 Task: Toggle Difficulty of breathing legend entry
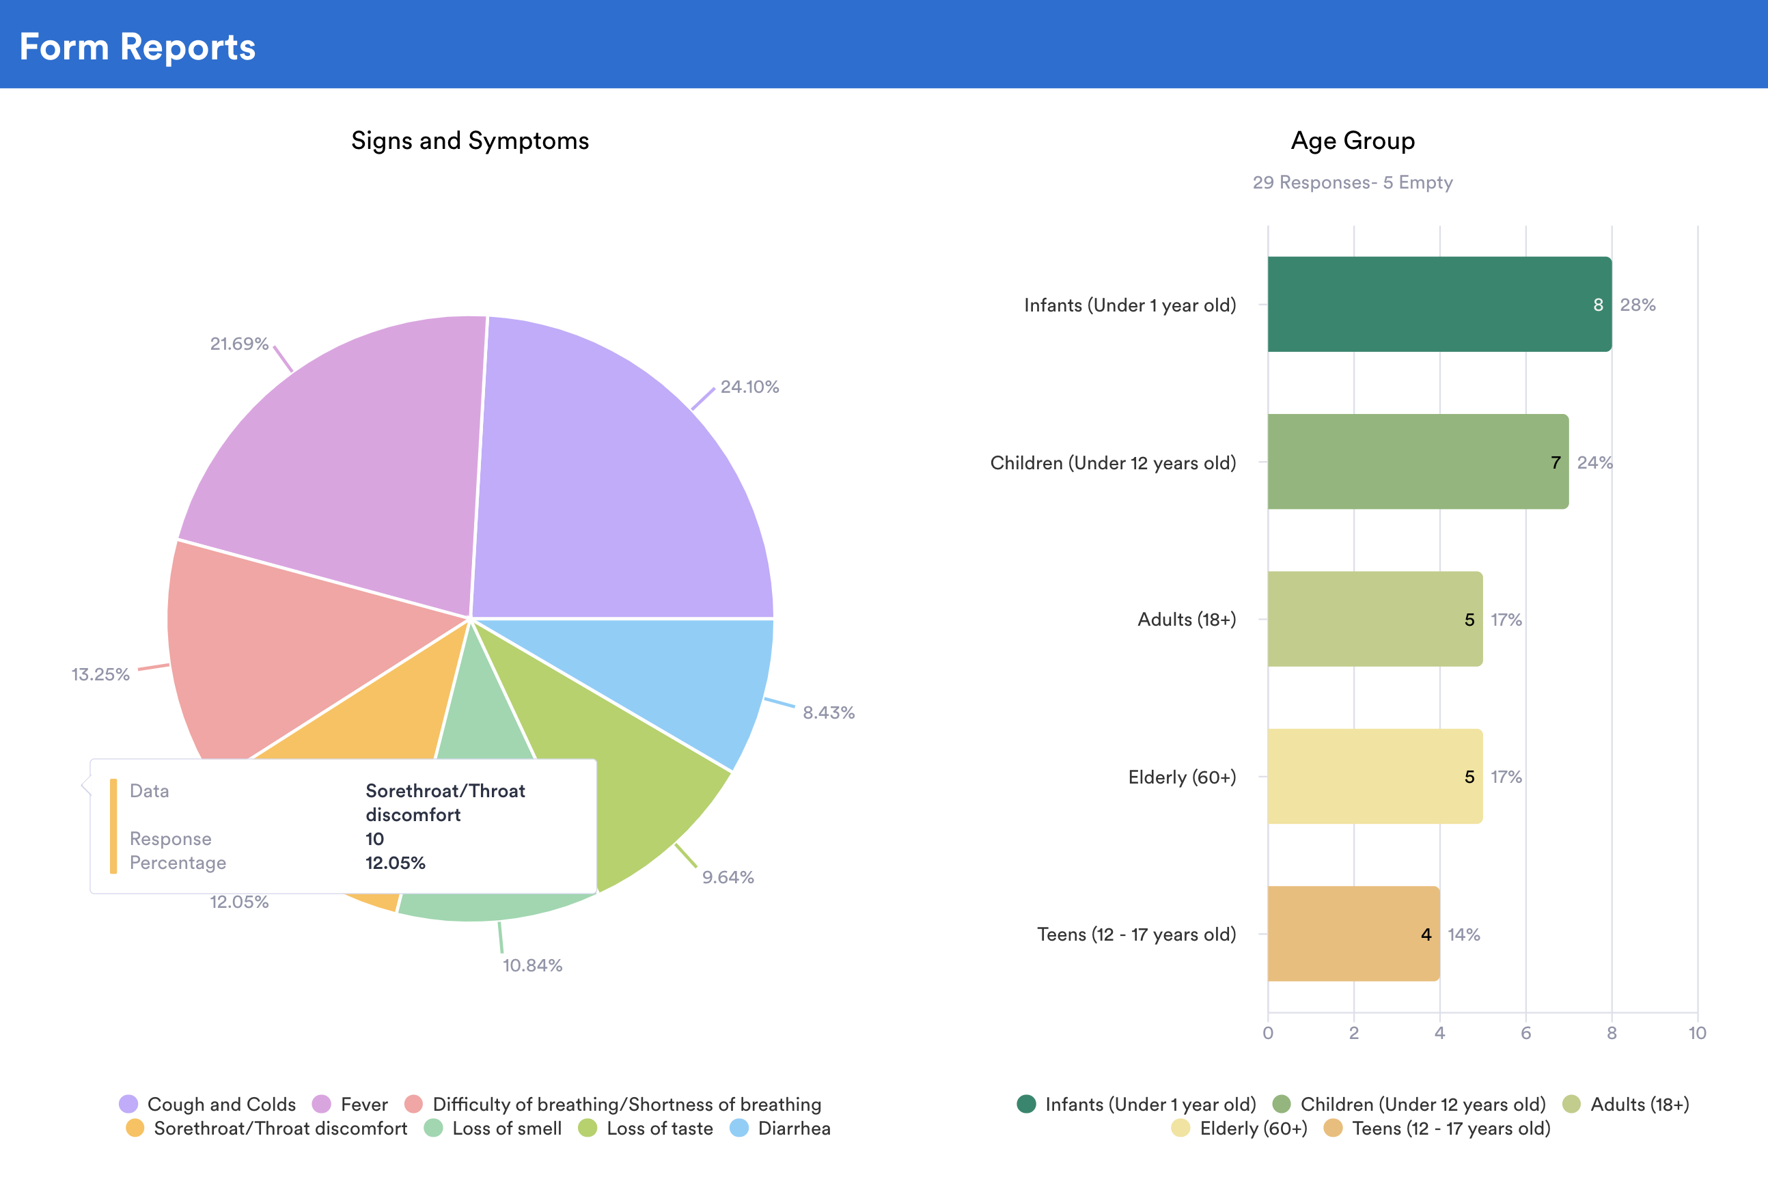(625, 1104)
